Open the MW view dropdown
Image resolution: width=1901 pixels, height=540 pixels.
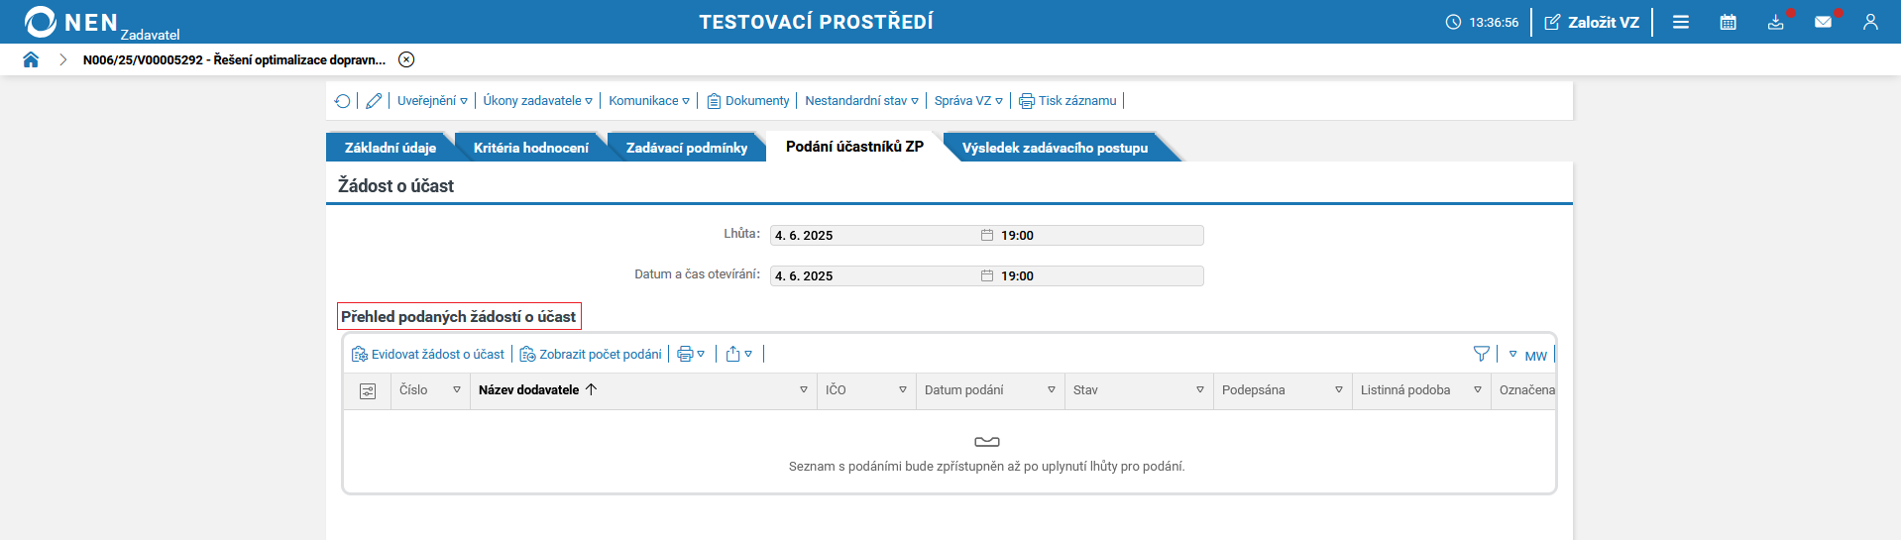(x=1527, y=355)
